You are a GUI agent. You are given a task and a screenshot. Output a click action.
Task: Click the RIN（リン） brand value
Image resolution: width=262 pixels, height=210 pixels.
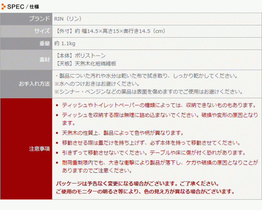[69, 19]
